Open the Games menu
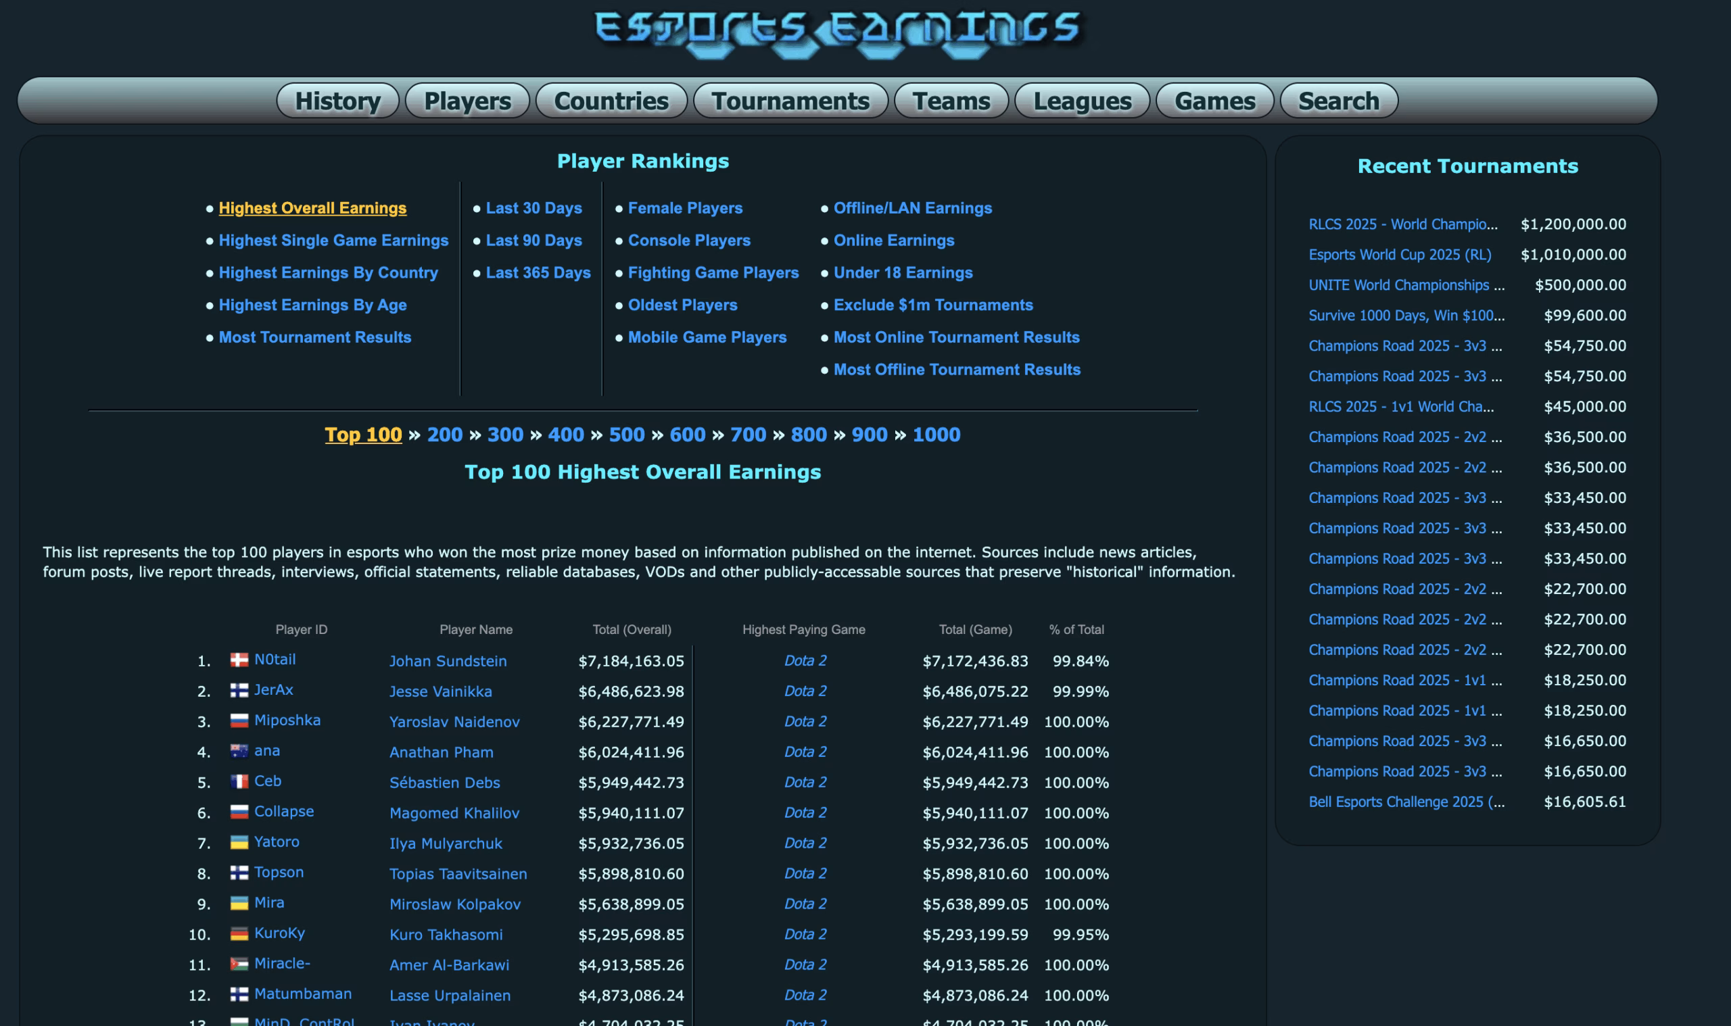The width and height of the screenshot is (1731, 1026). coord(1215,101)
